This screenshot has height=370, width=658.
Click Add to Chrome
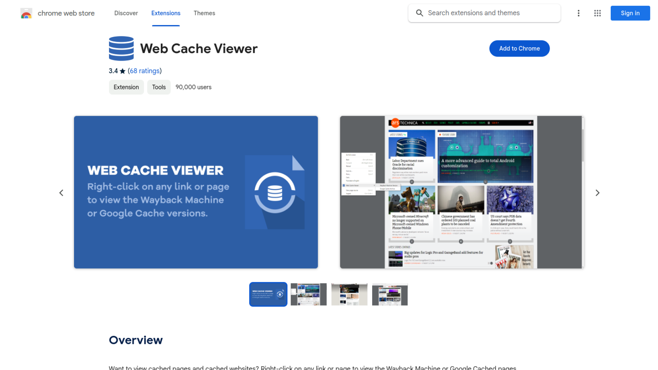coord(519,48)
